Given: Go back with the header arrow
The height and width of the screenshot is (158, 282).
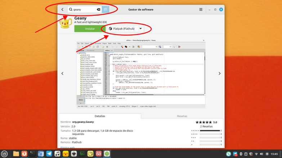Looking at the screenshot, I should point(62,9).
